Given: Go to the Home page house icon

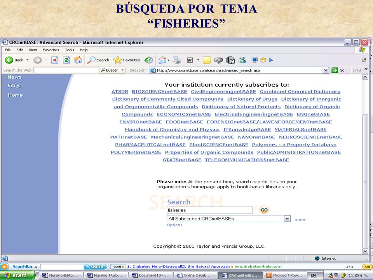Looking at the screenshot, I should (78, 60).
